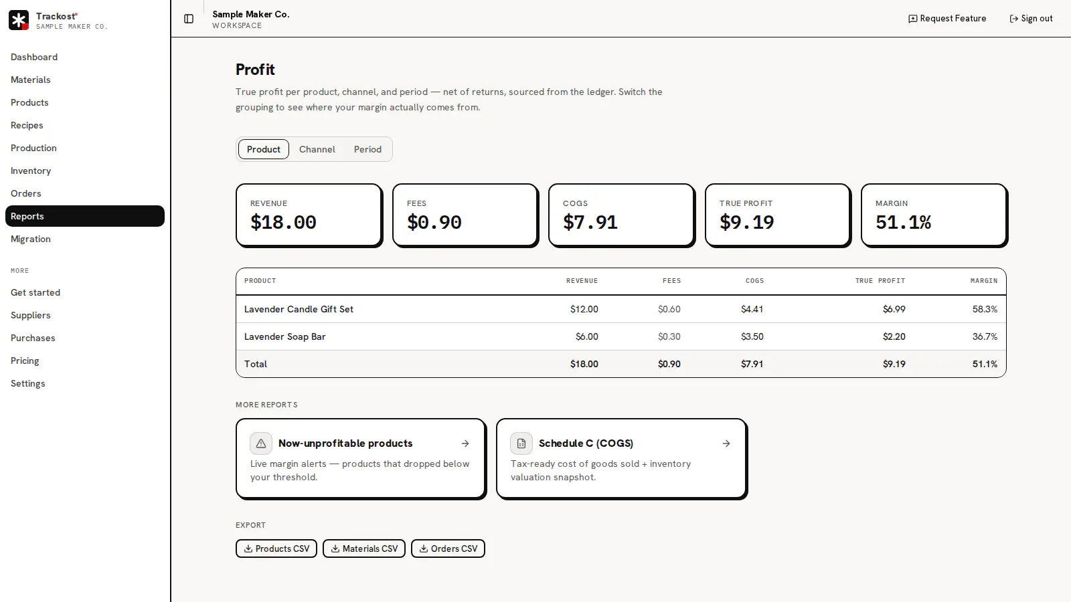Open Schedule C (COGS) report title
The width and height of the screenshot is (1071, 602).
click(x=586, y=443)
